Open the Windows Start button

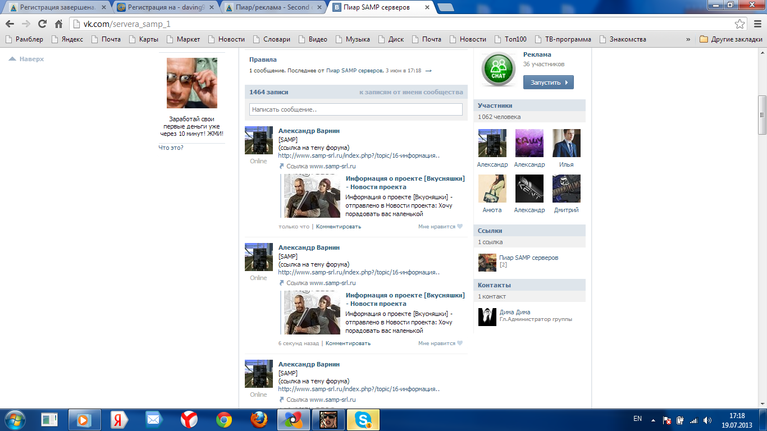tap(14, 419)
